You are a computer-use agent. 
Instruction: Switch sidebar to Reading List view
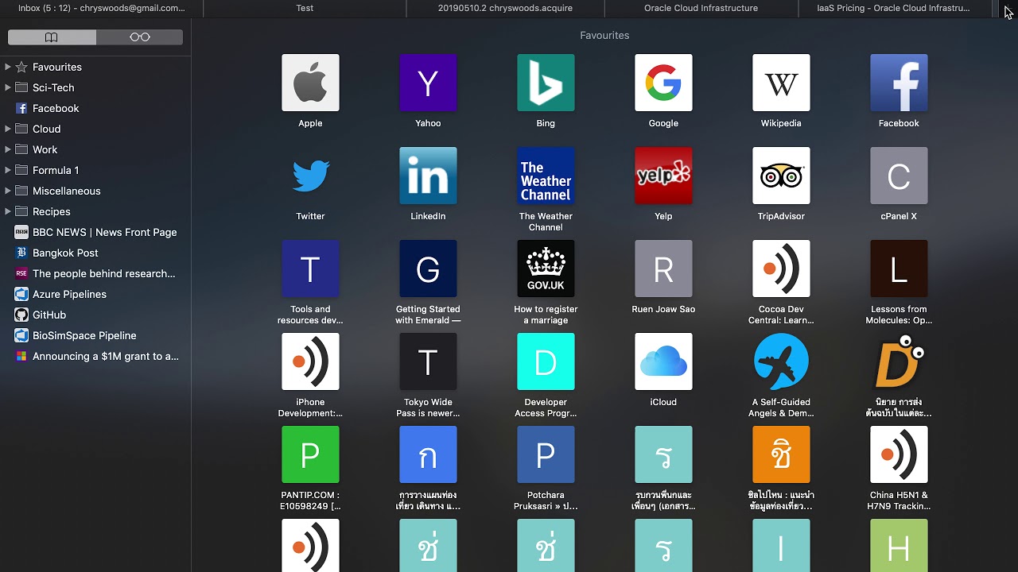coord(139,37)
